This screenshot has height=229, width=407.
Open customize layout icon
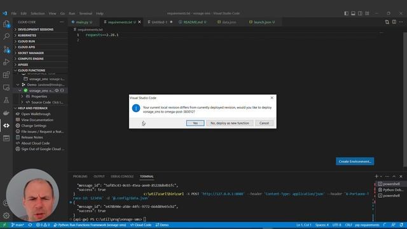[367, 13]
